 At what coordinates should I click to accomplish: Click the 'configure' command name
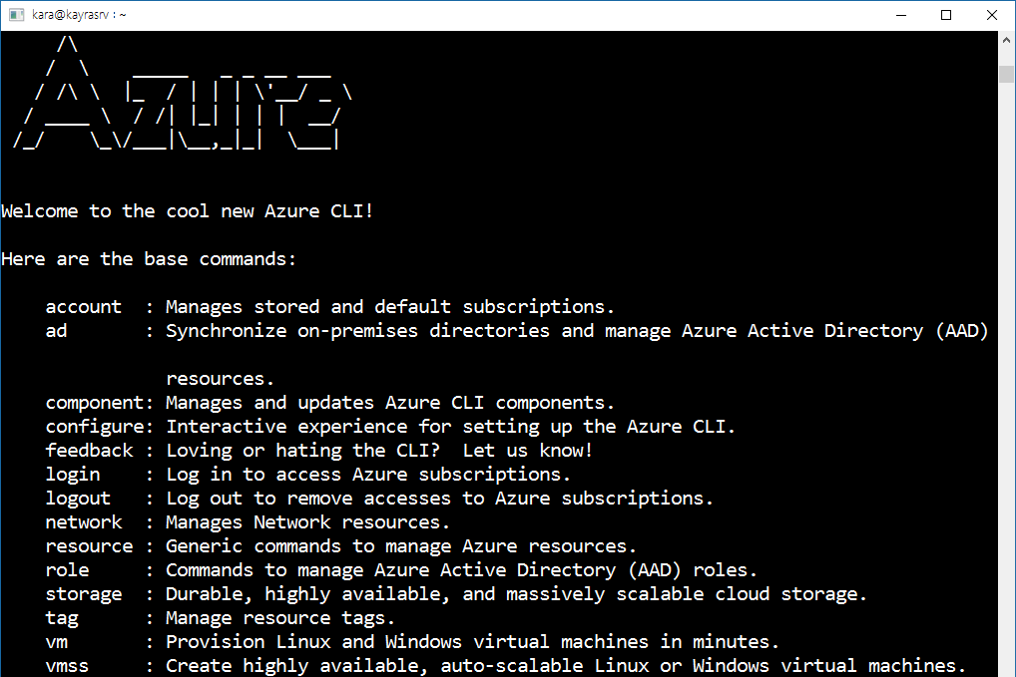pyautogui.click(x=95, y=427)
